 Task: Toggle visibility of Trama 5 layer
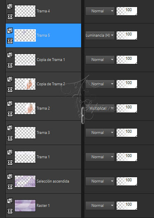point(10,41)
